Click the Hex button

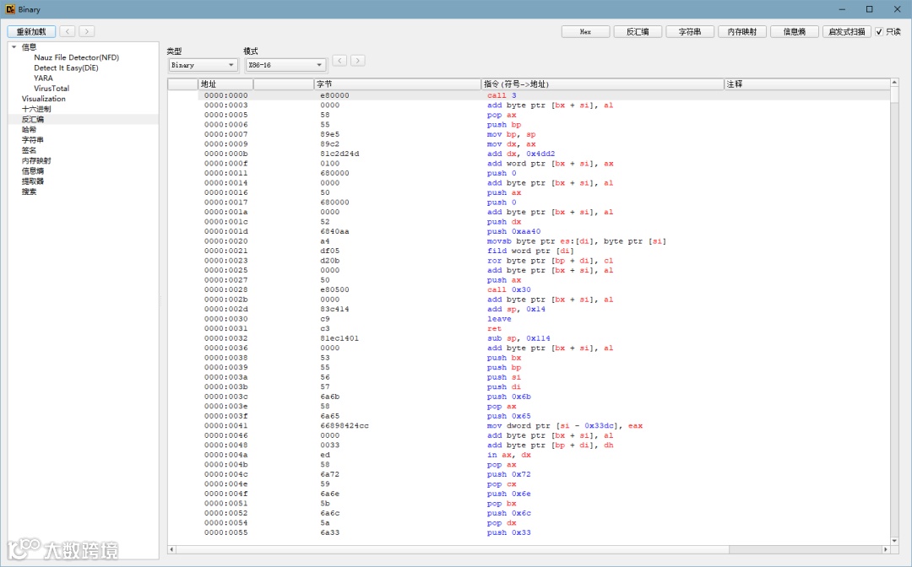(585, 31)
